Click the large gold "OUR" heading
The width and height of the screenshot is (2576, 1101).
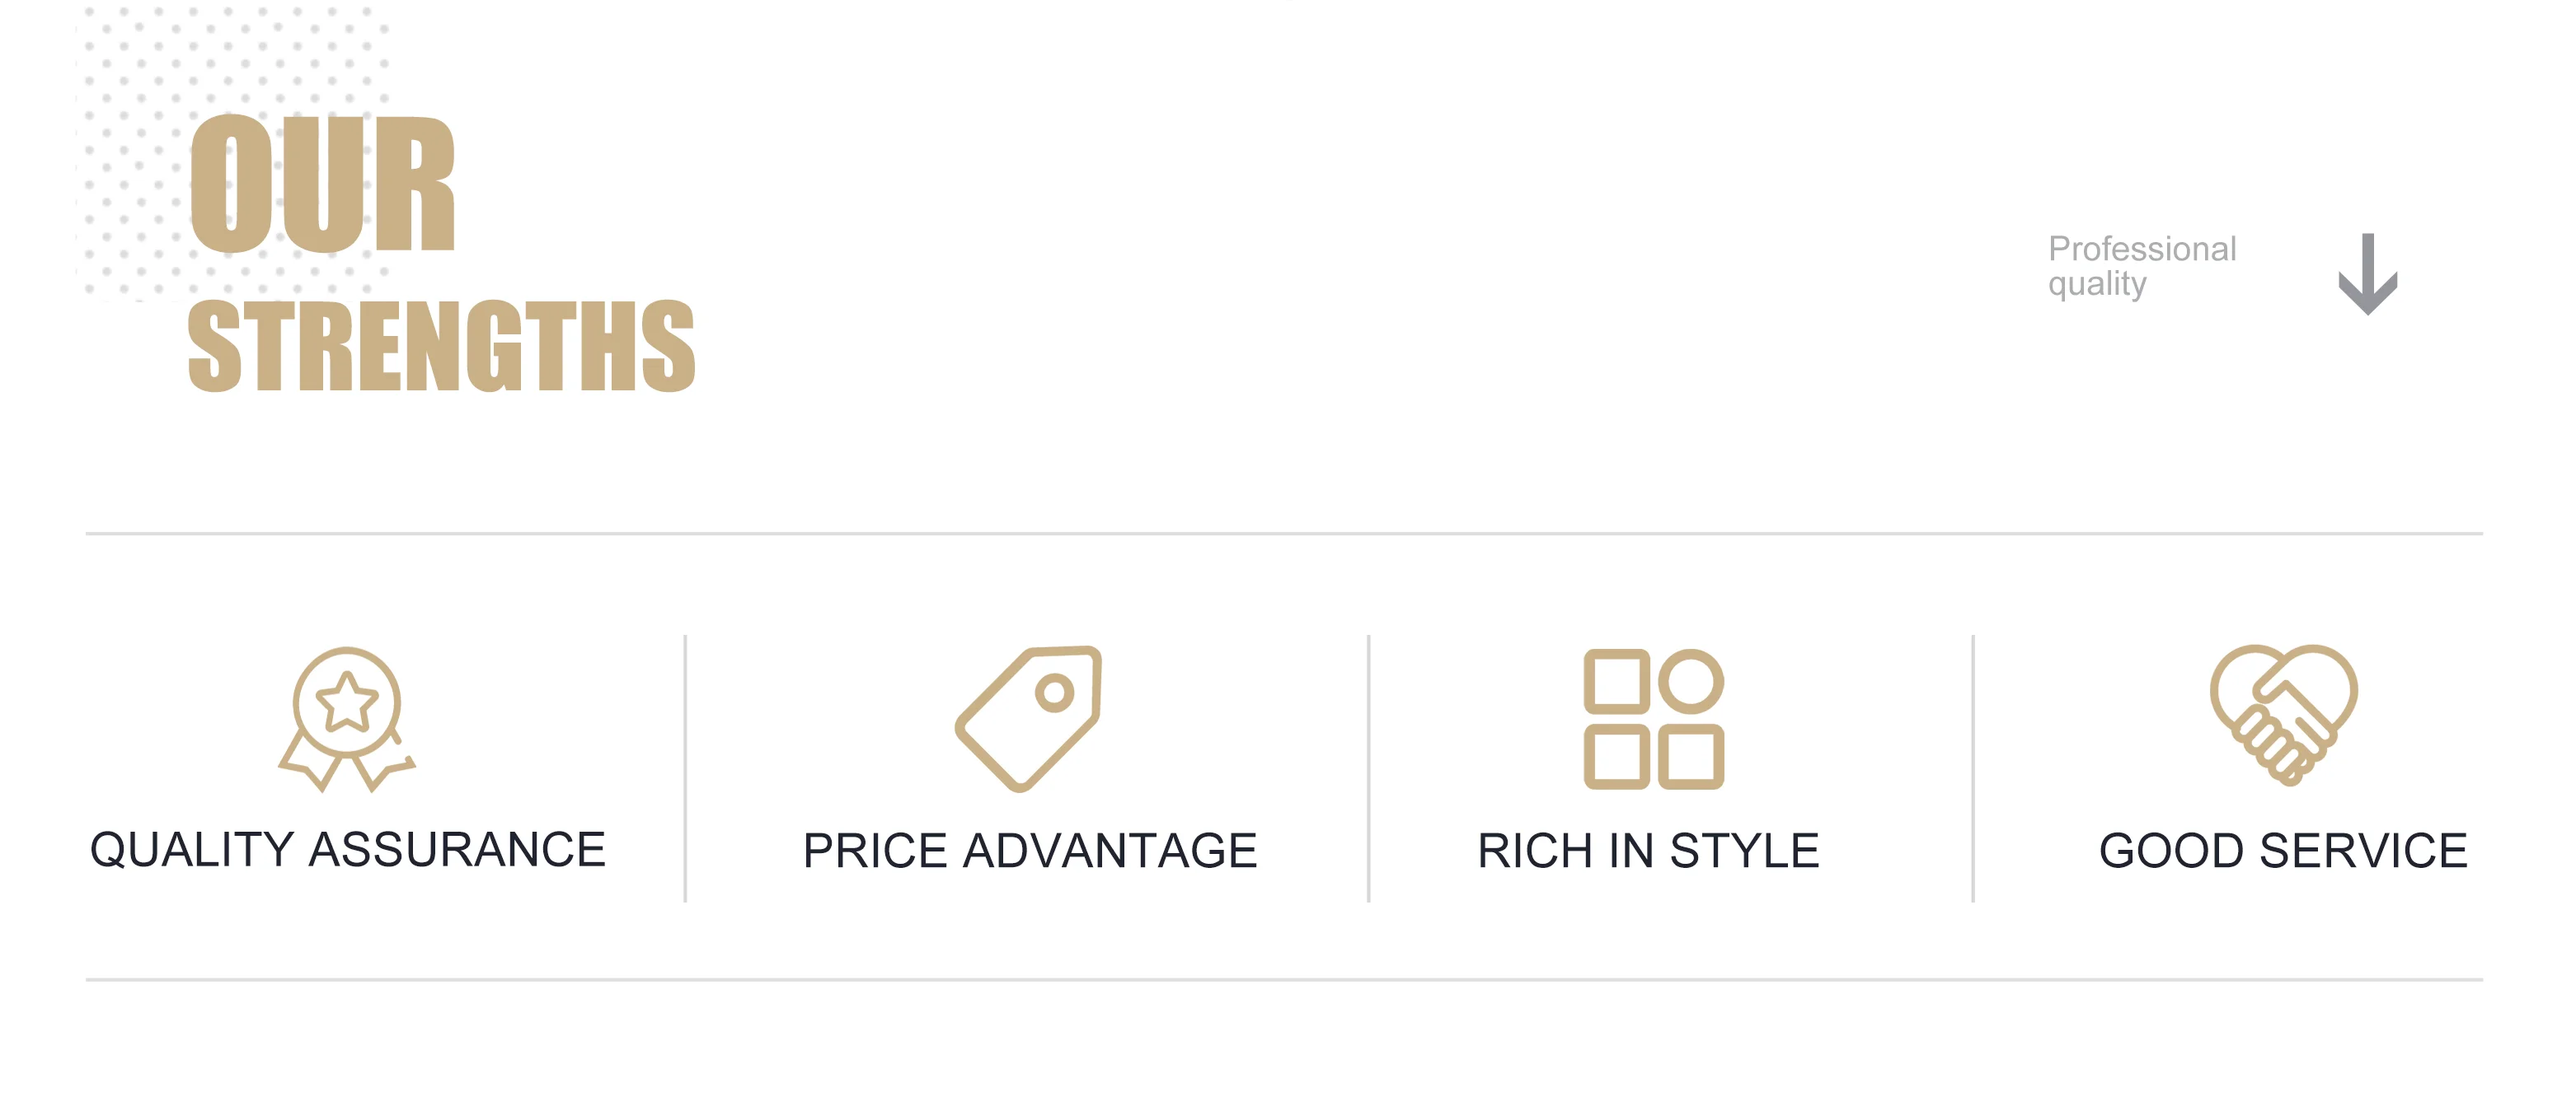tap(322, 184)
